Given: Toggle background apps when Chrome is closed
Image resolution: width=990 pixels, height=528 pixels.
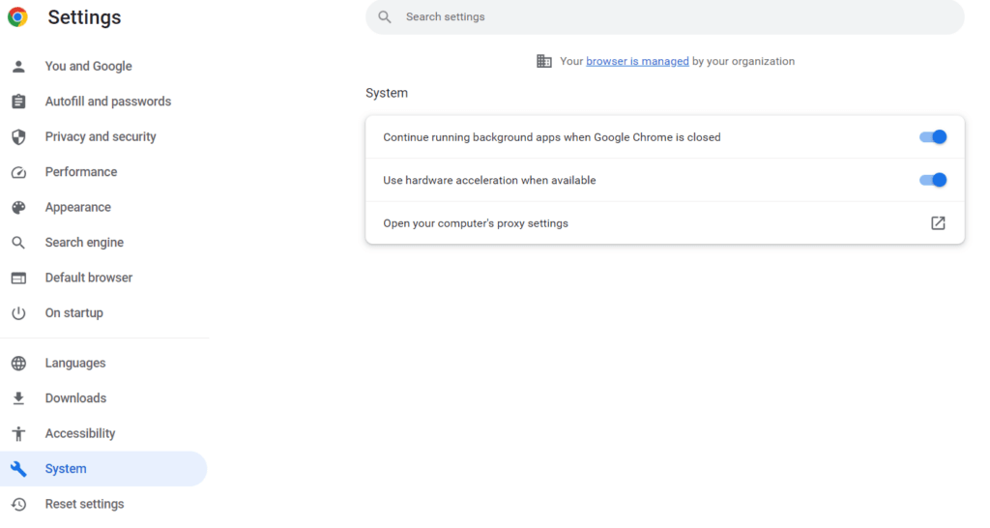Looking at the screenshot, I should pyautogui.click(x=933, y=137).
